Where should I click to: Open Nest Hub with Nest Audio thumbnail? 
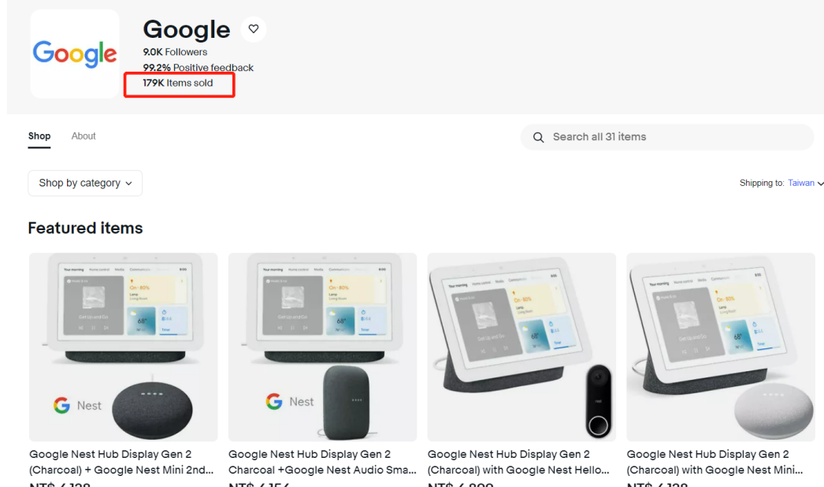click(x=323, y=347)
